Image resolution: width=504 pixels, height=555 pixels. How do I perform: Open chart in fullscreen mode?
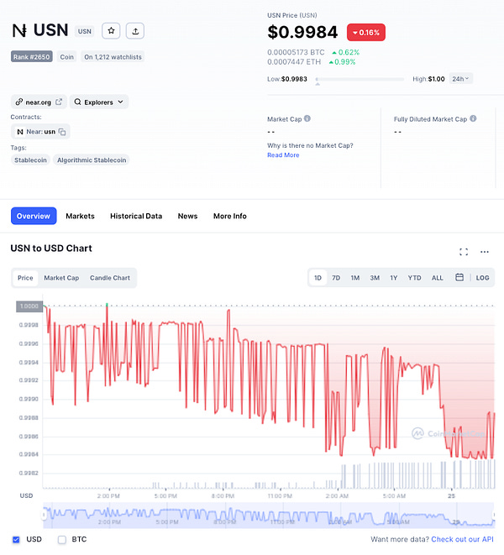point(464,252)
